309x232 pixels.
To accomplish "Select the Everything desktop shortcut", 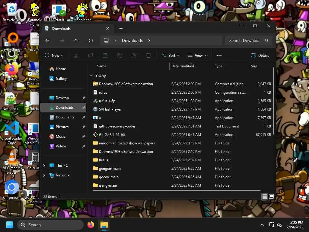I will click(x=12, y=42).
